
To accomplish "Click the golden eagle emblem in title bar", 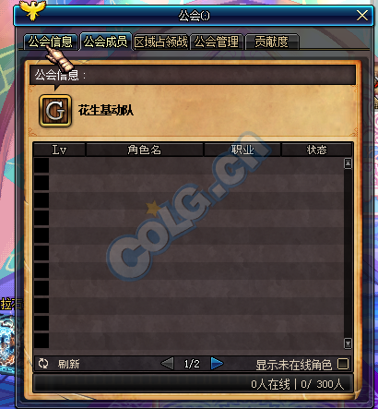I will pyautogui.click(x=32, y=10).
